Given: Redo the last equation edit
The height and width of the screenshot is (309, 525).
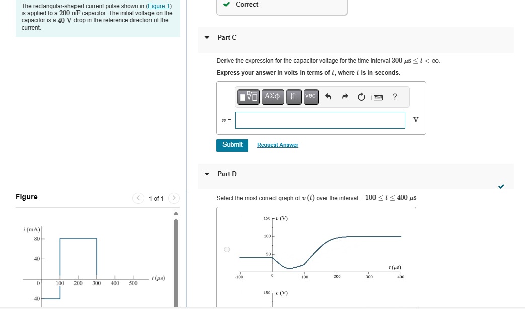Looking at the screenshot, I should [x=345, y=97].
